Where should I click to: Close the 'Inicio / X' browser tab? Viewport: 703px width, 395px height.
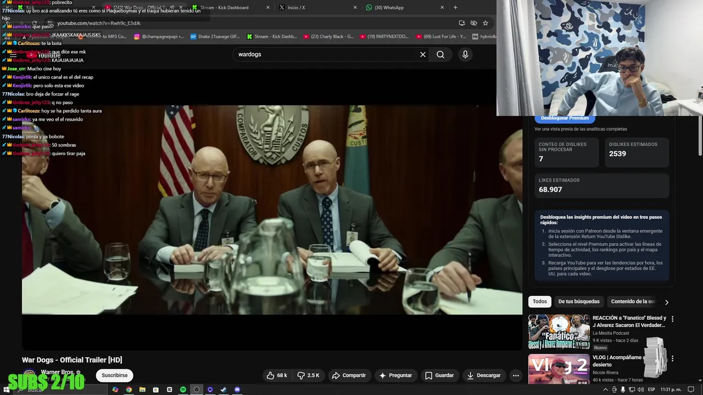click(355, 8)
